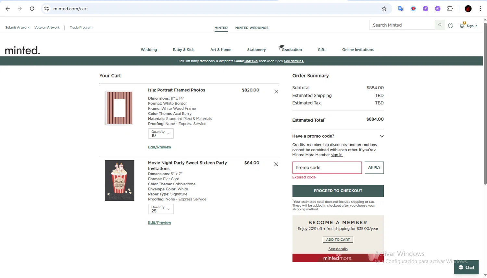
Task: Open the Baby & Kids menu
Action: 183,50
